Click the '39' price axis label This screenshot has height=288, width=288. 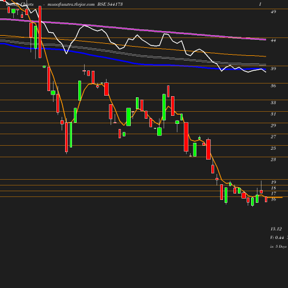point(273,69)
